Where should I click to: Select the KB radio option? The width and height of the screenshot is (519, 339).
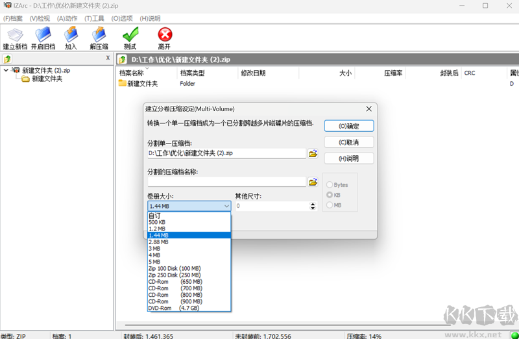[330, 195]
